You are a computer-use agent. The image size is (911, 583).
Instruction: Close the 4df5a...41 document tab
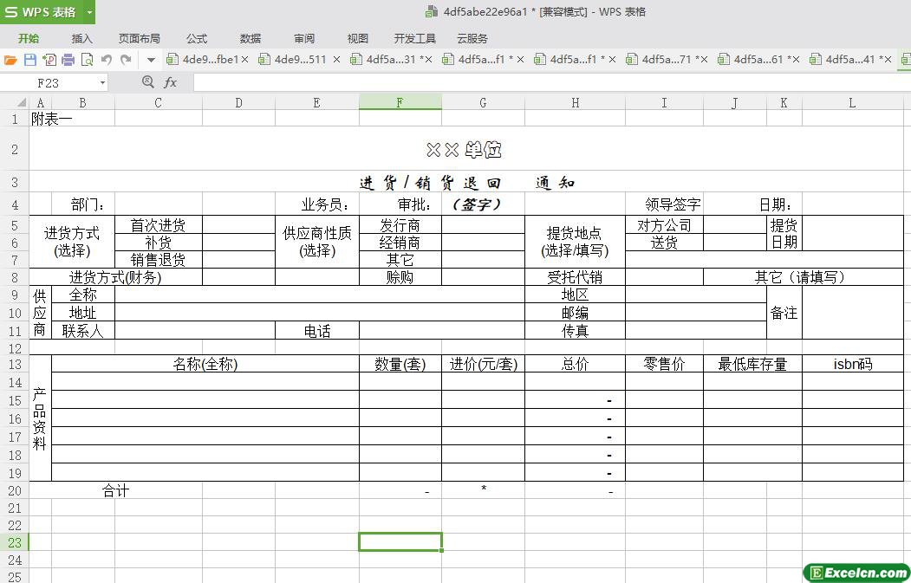888,59
